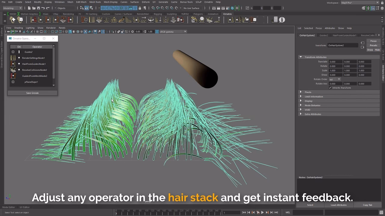Open the Workspace dropdown
The width and height of the screenshot is (385, 216).
(359, 3)
